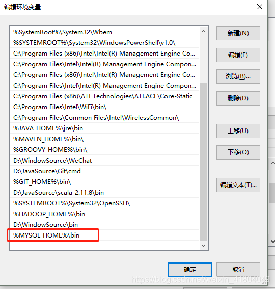This screenshot has height=289, width=275.
Task: Select the D:\JavaSource\Git\cmd entry
Action: (104, 171)
